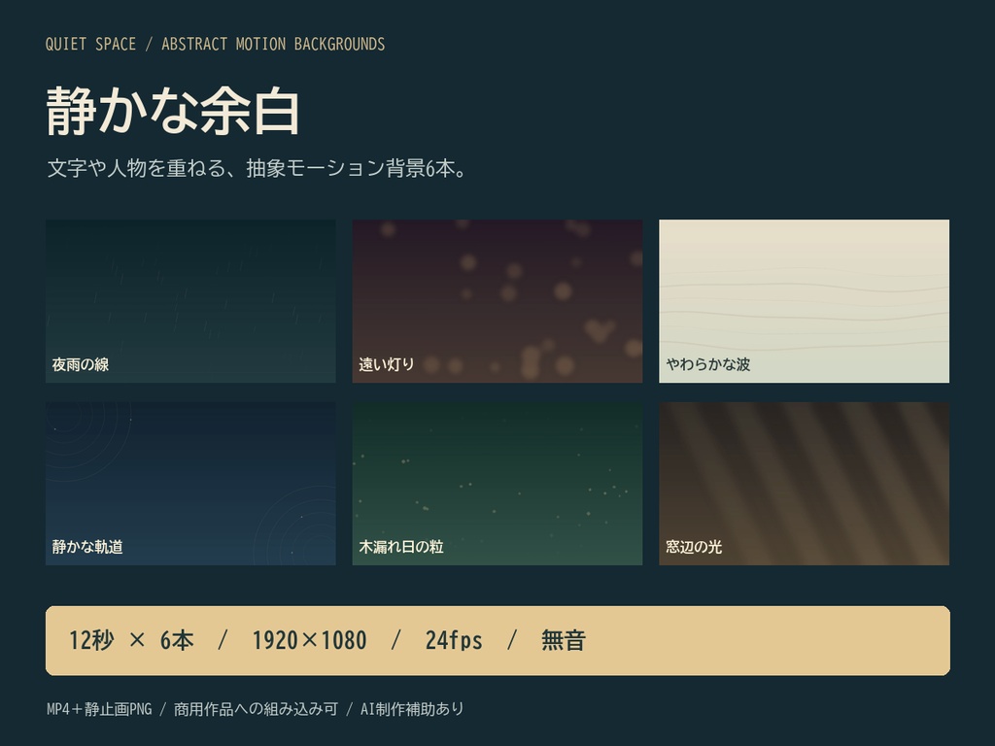Open the 夜雨の線 background thumbnail
Screen dimensions: 995x746
tap(190, 301)
